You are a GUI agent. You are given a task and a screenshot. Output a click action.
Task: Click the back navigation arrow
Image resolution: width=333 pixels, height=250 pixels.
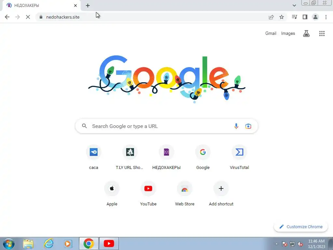[7, 17]
